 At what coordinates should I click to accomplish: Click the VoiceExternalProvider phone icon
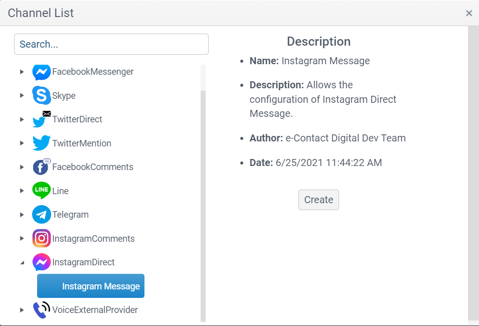[x=42, y=310]
